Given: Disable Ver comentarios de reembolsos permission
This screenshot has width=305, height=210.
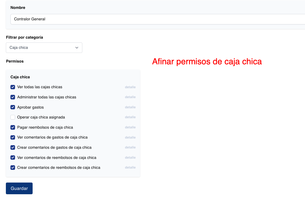Looking at the screenshot, I should pos(13,158).
